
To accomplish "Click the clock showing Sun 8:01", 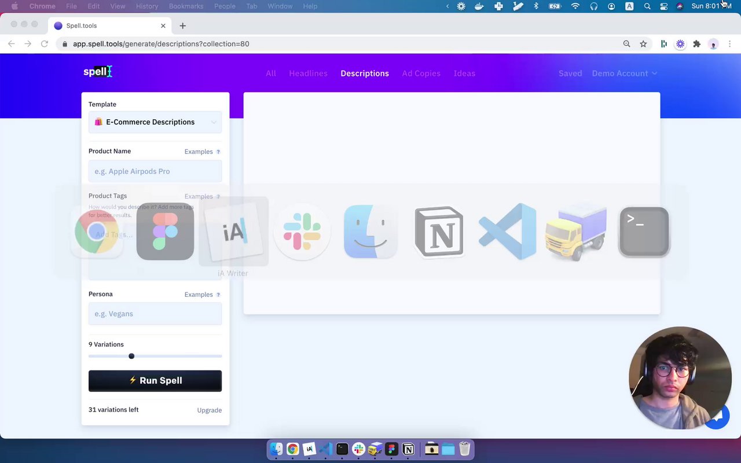I will [x=712, y=6].
